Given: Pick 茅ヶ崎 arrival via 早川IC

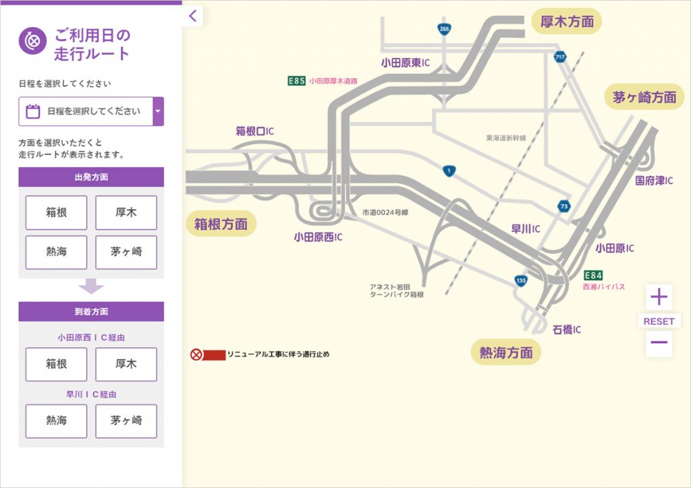Looking at the screenshot, I should [x=126, y=421].
